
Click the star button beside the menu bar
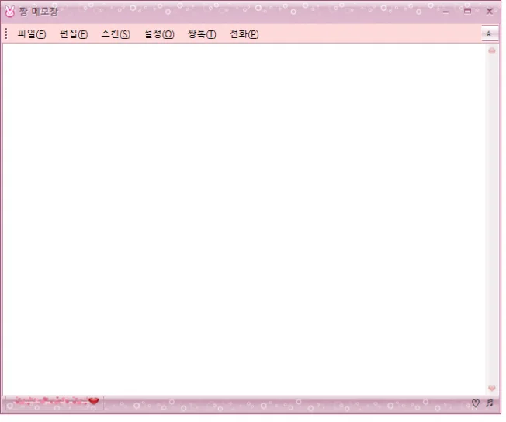[x=488, y=33]
